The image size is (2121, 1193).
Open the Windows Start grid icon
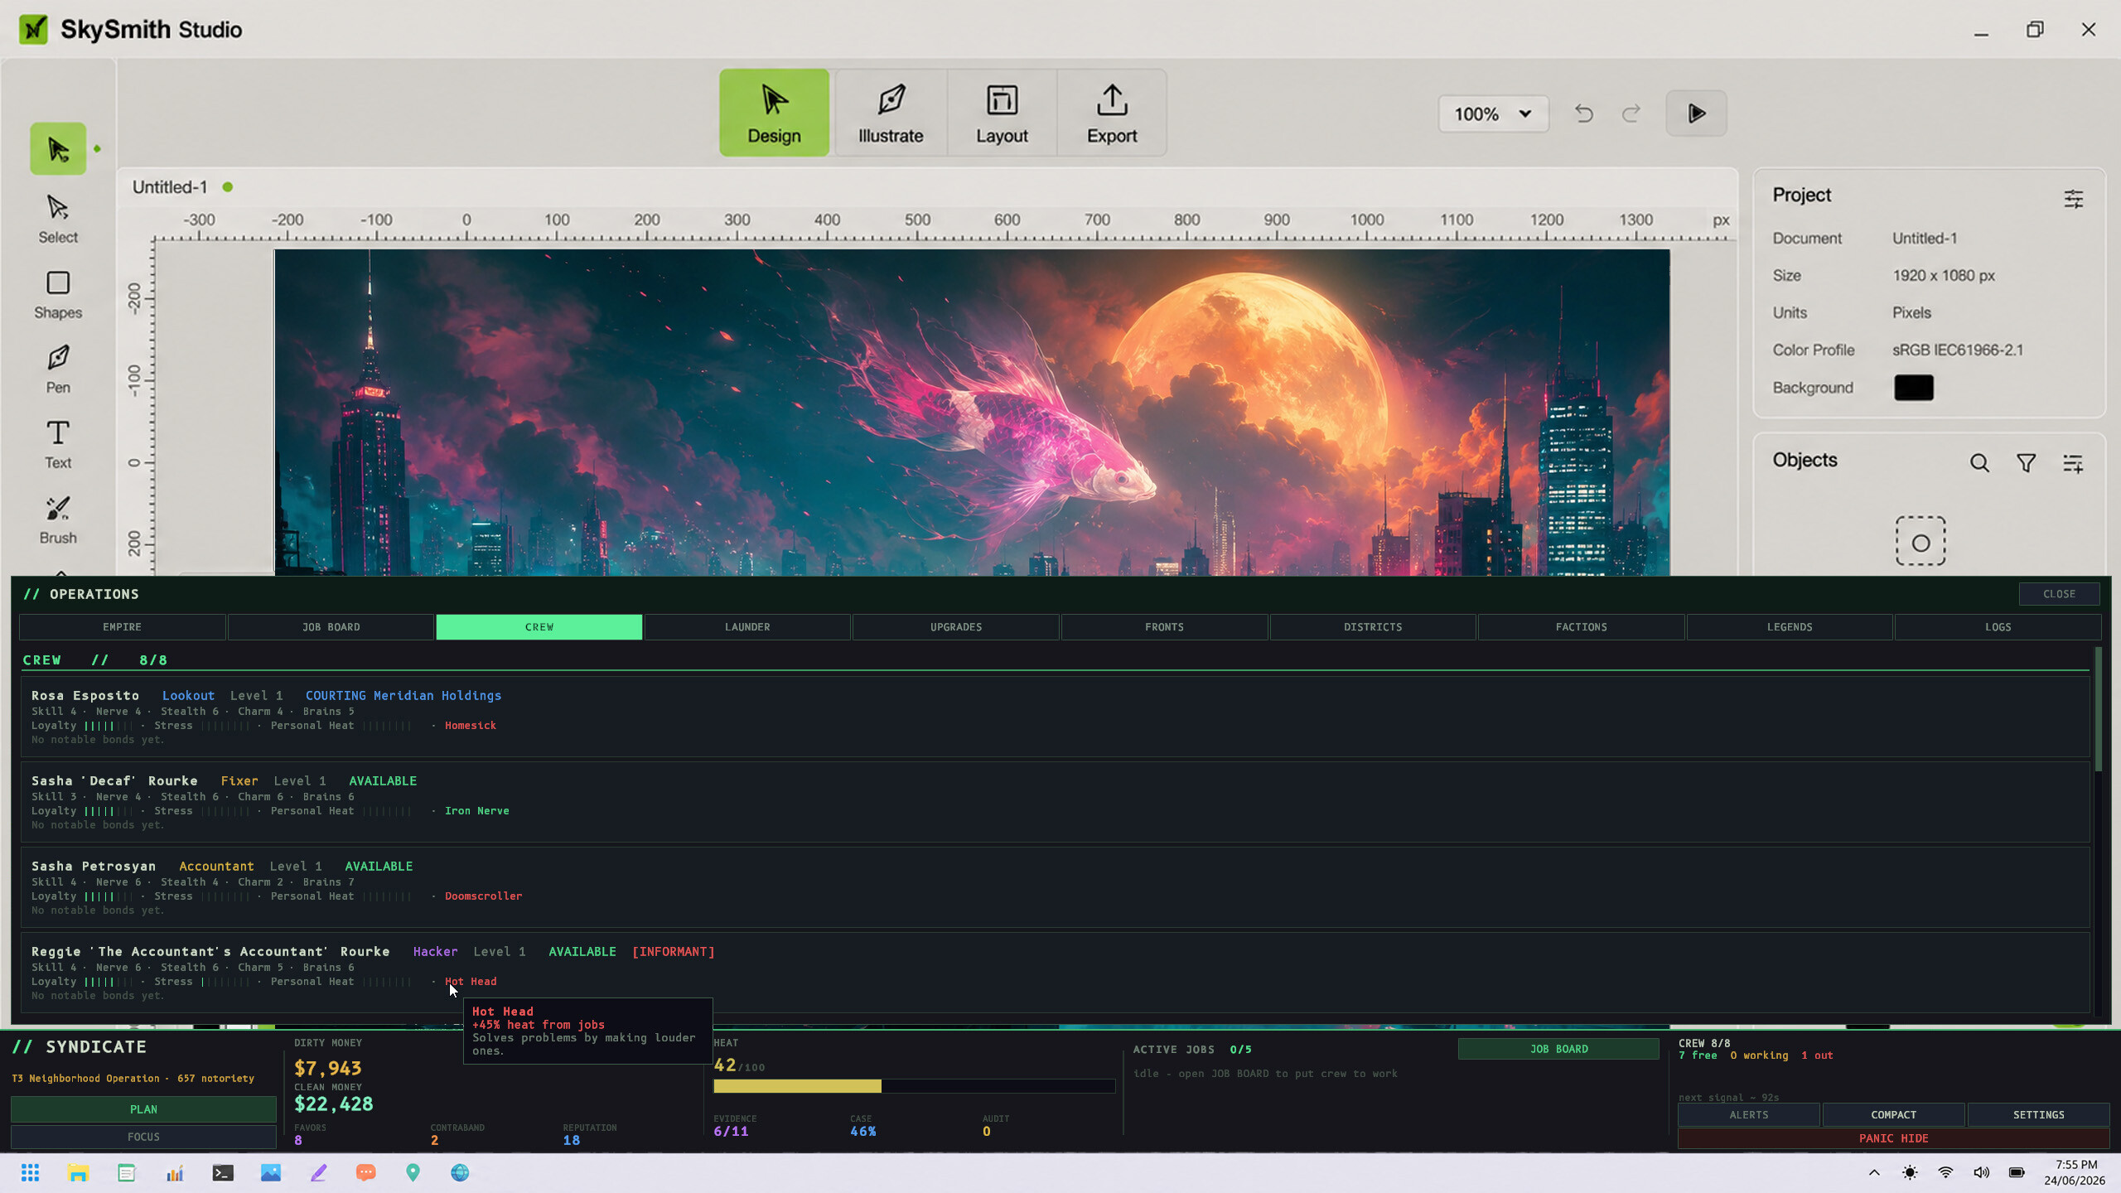31,1172
